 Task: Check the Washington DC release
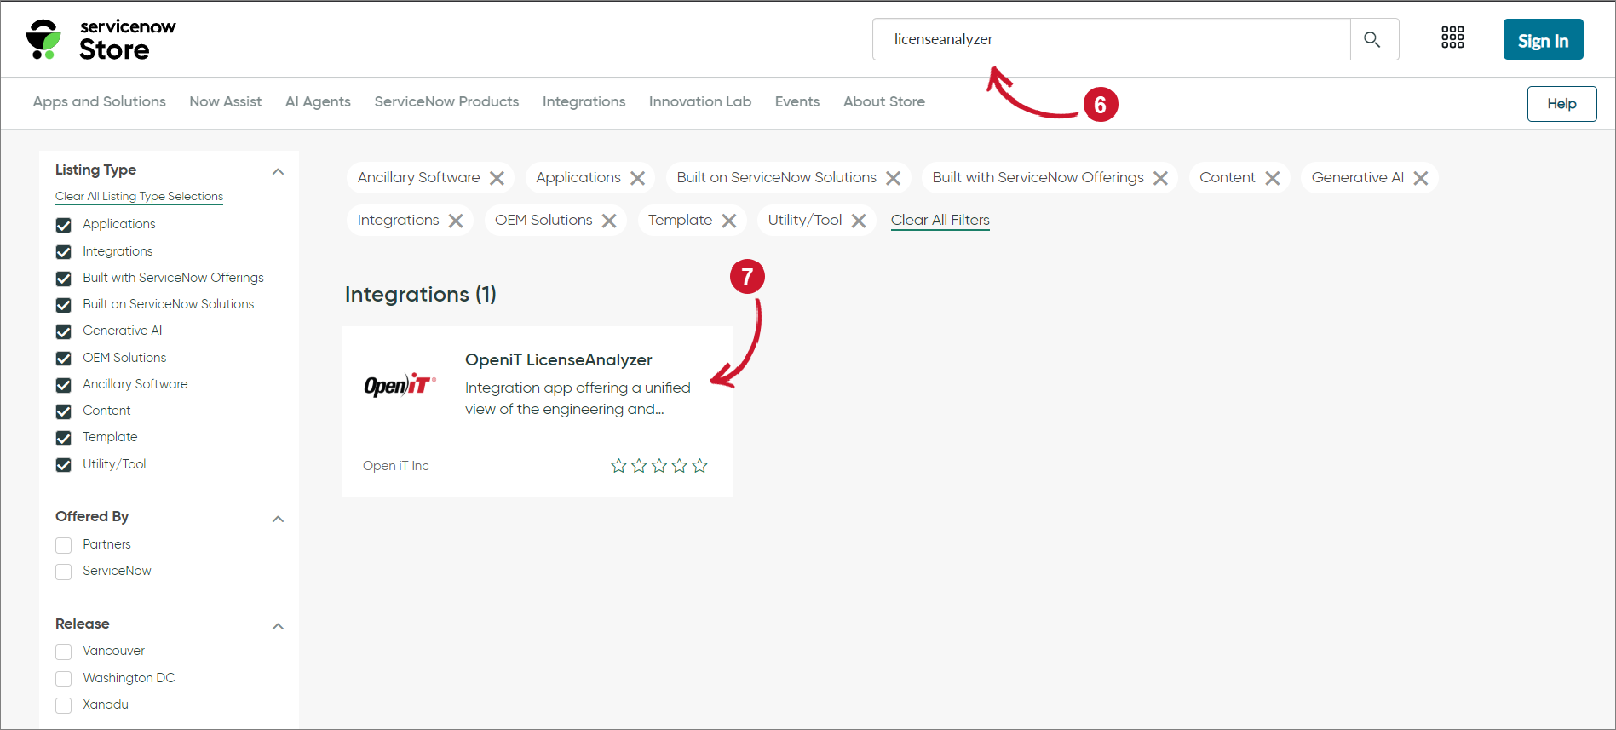click(64, 679)
